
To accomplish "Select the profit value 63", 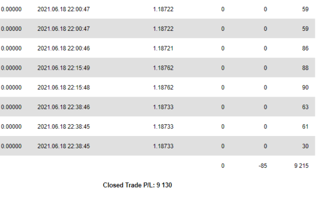I will [305, 107].
